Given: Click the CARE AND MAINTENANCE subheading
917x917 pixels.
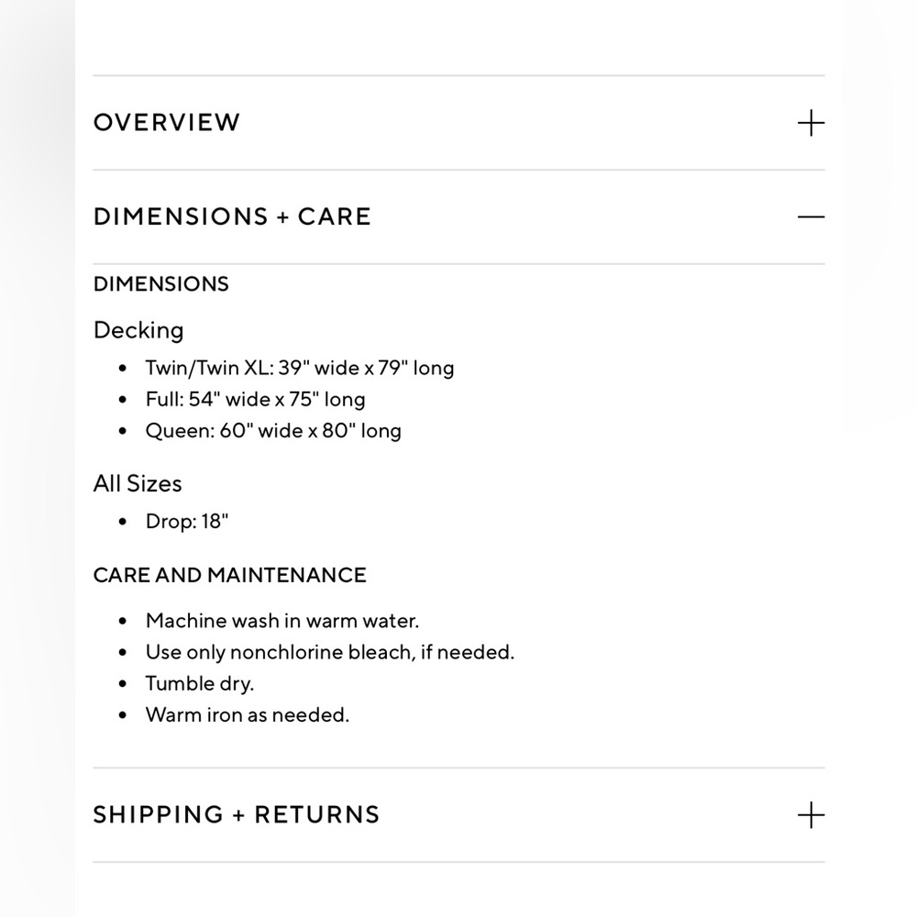Looking at the screenshot, I should click(230, 576).
